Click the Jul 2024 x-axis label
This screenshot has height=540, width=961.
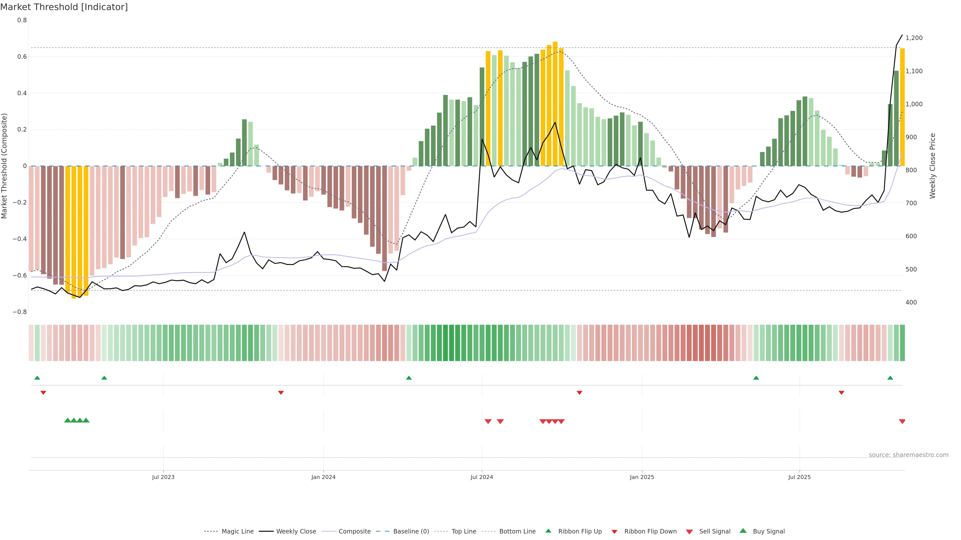pyautogui.click(x=482, y=477)
